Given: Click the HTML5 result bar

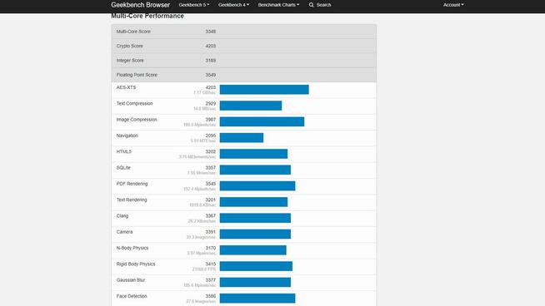Looking at the screenshot, I should pos(253,154).
